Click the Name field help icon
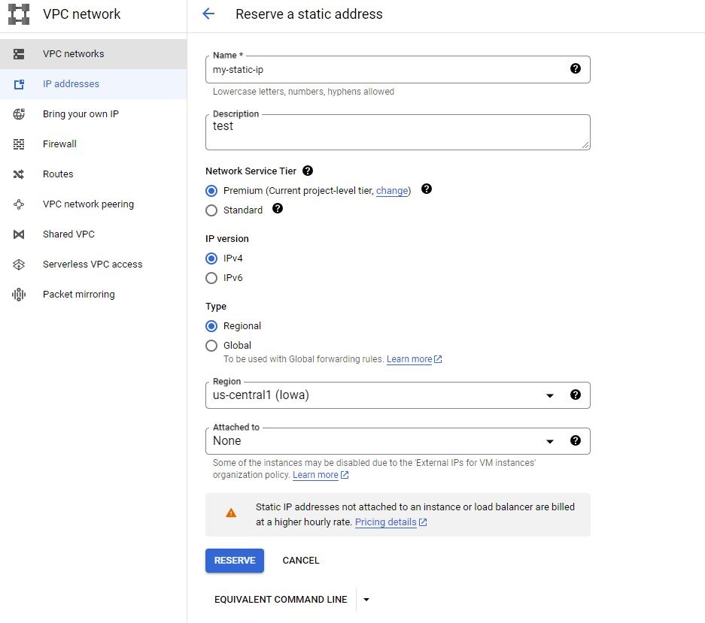This screenshot has height=623, width=705. tap(576, 68)
